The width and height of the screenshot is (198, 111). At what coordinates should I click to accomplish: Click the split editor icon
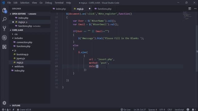(x=190, y=9)
